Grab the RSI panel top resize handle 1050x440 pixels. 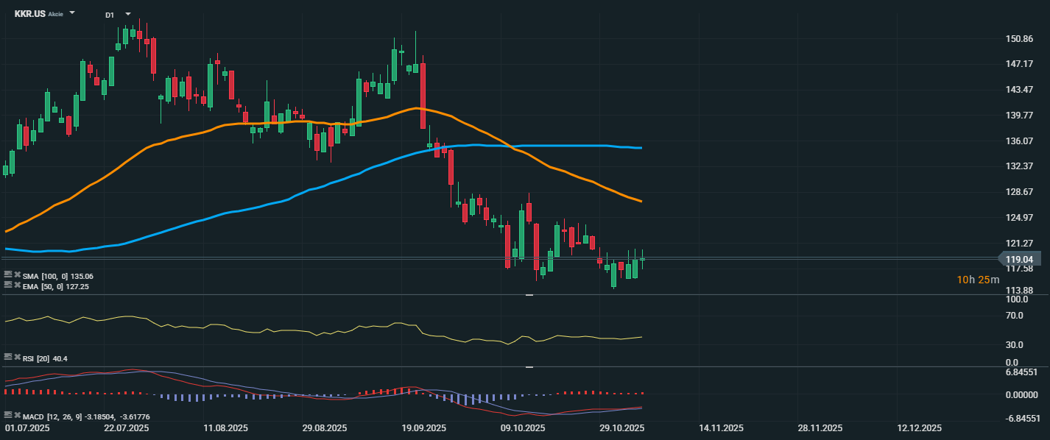[529, 295]
